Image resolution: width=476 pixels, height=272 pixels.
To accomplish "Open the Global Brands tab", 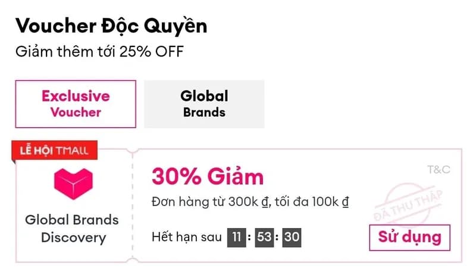I will [204, 104].
